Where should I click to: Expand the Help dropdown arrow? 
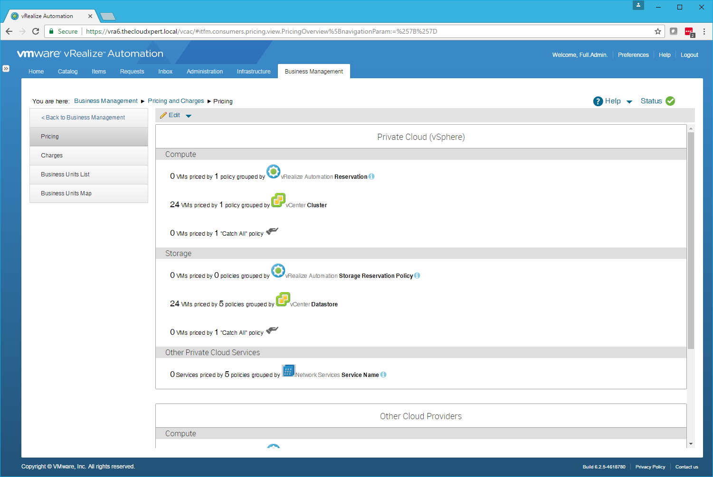629,101
